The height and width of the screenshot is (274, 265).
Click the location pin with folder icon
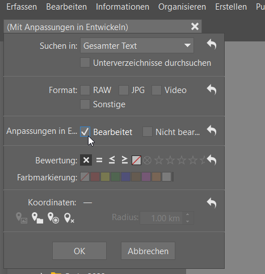[x=37, y=218]
